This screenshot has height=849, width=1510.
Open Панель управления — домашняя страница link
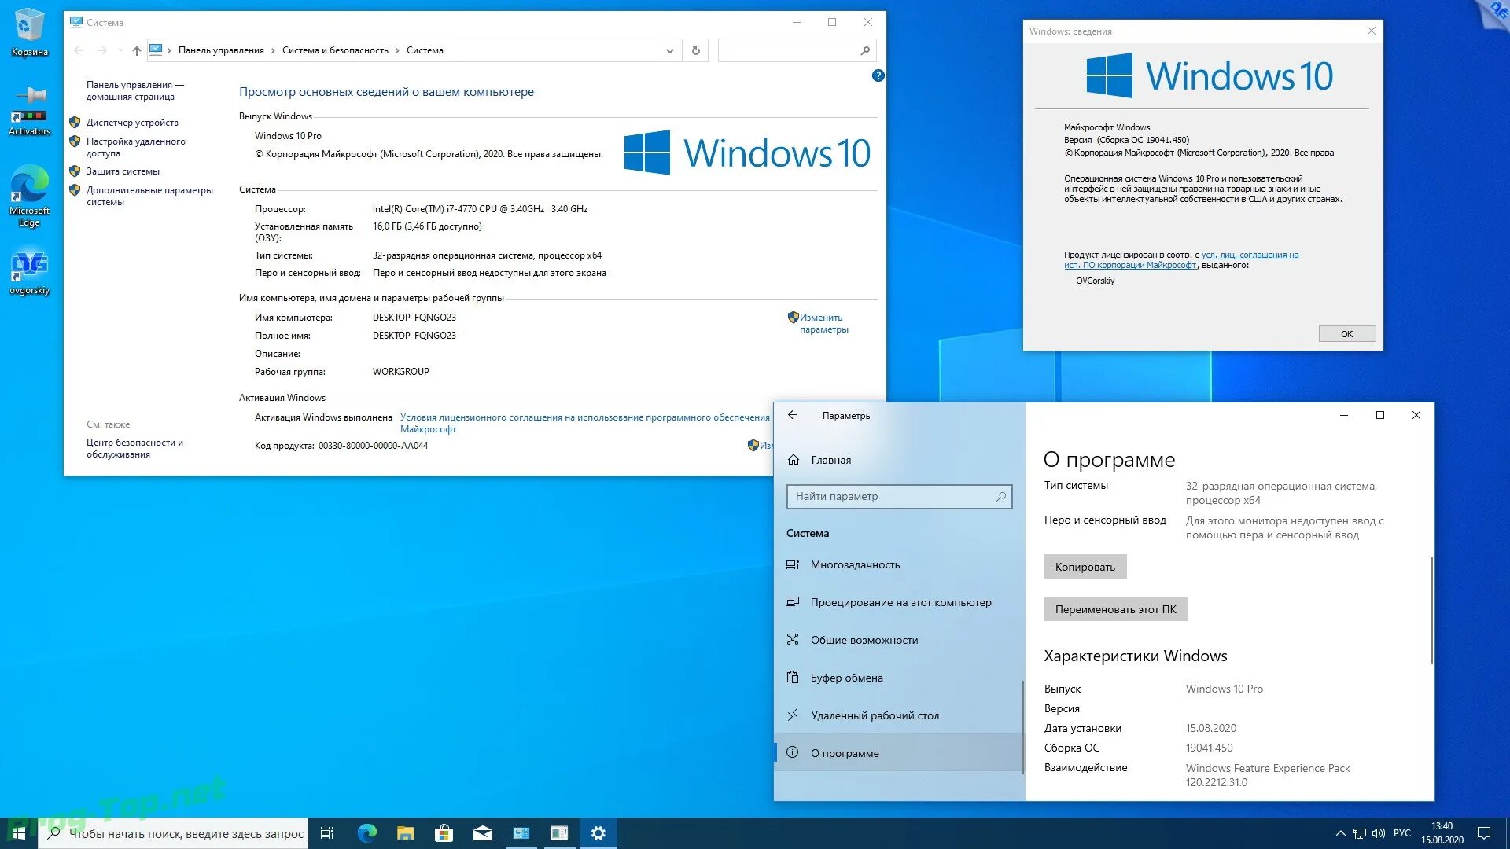(x=134, y=90)
